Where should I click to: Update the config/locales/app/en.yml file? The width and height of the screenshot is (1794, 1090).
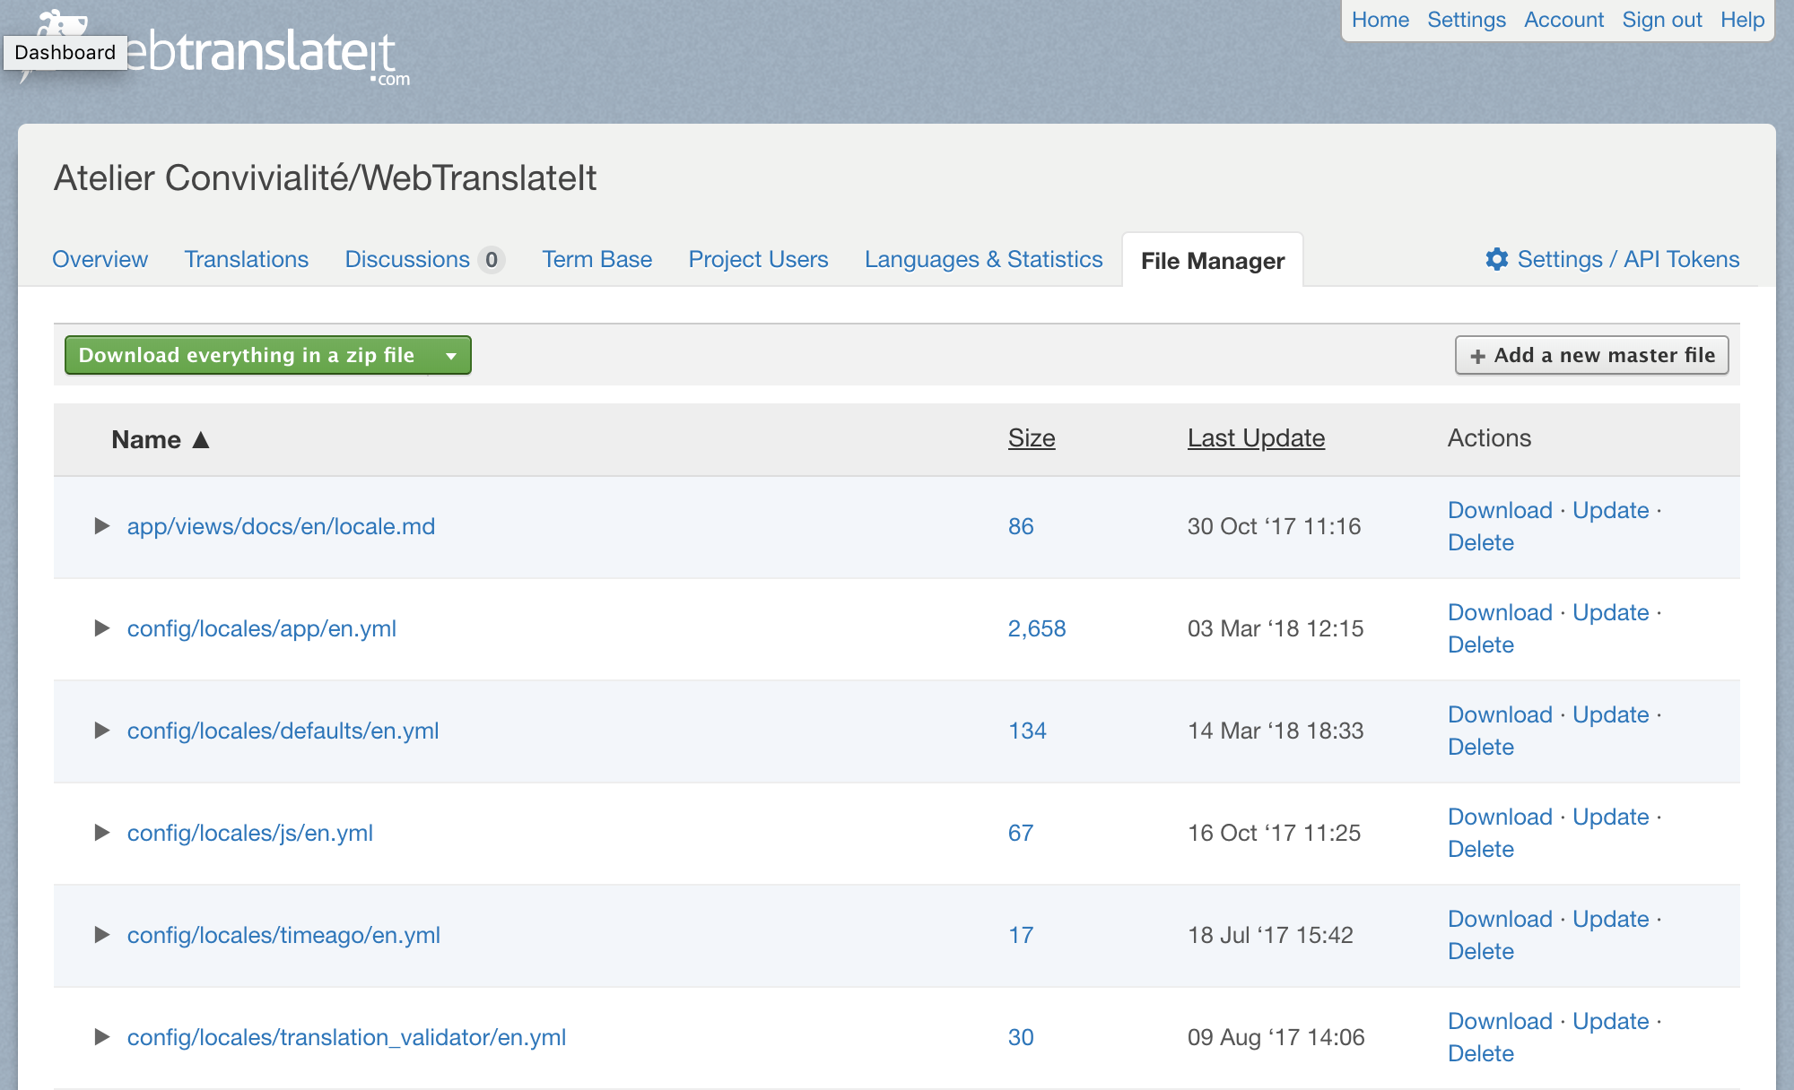coord(1611,612)
